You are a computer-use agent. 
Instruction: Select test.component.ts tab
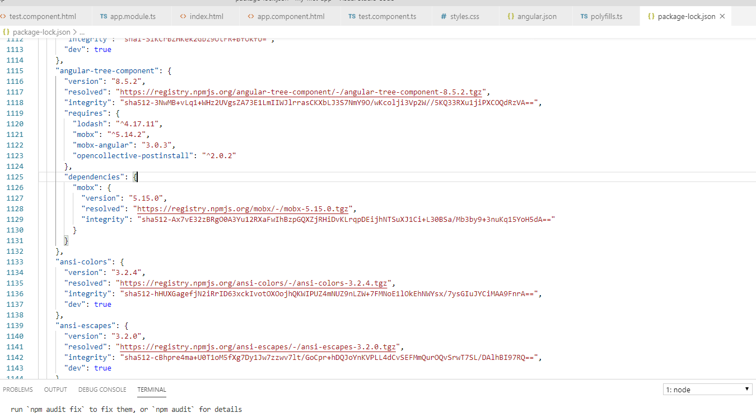pyautogui.click(x=387, y=16)
